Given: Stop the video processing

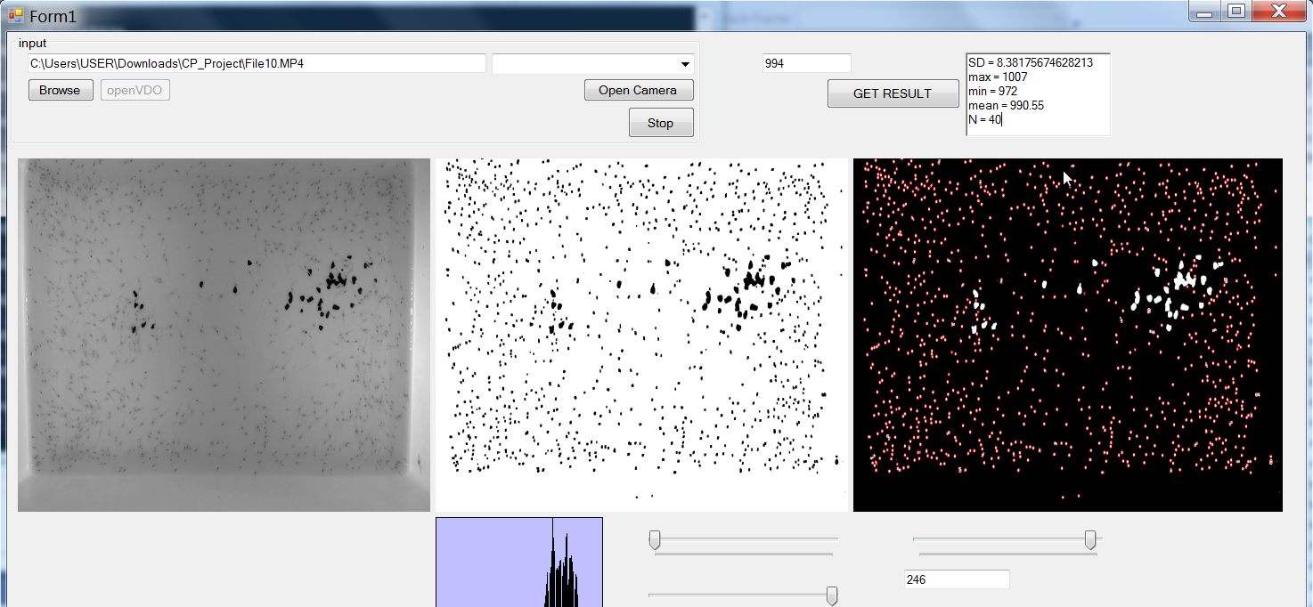Looking at the screenshot, I should 660,123.
